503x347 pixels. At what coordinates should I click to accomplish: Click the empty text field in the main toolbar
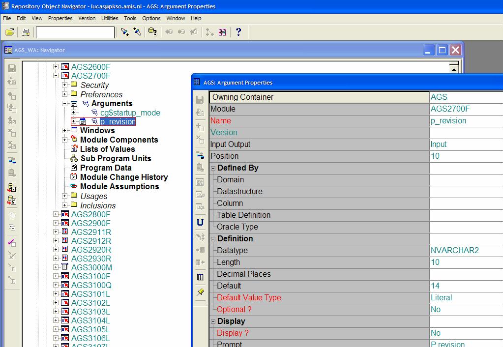click(75, 32)
